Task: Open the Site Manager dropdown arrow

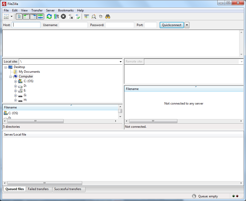Action: pos(12,16)
